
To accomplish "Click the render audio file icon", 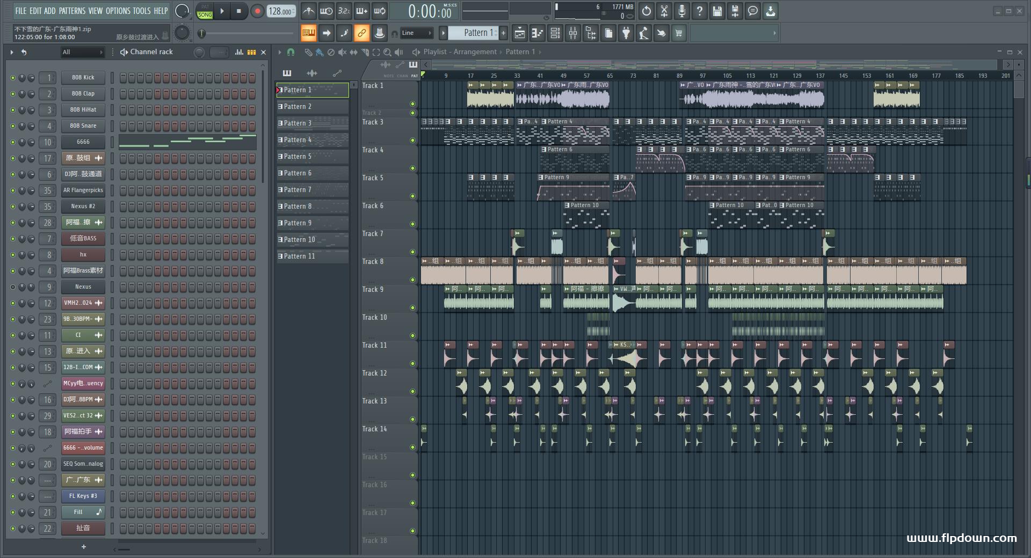I will [735, 11].
